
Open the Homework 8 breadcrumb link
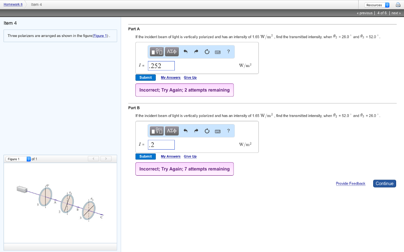coord(13,4)
